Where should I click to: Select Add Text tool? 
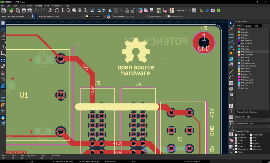[231, 112]
